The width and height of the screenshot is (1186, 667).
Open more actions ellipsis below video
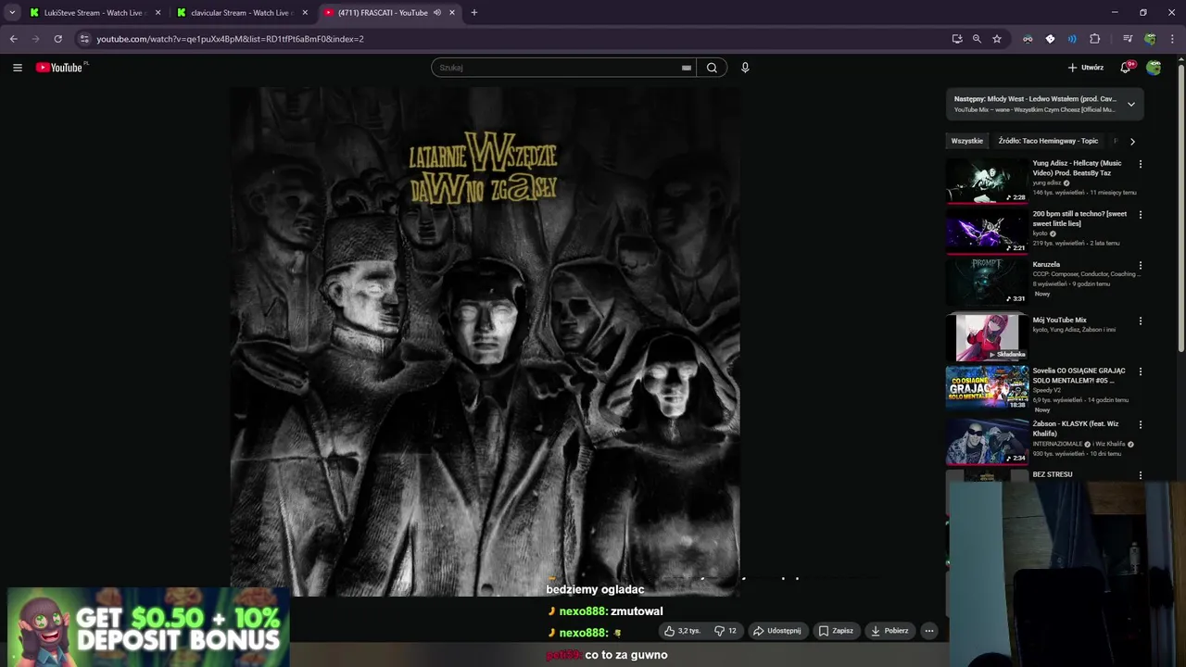tap(929, 631)
